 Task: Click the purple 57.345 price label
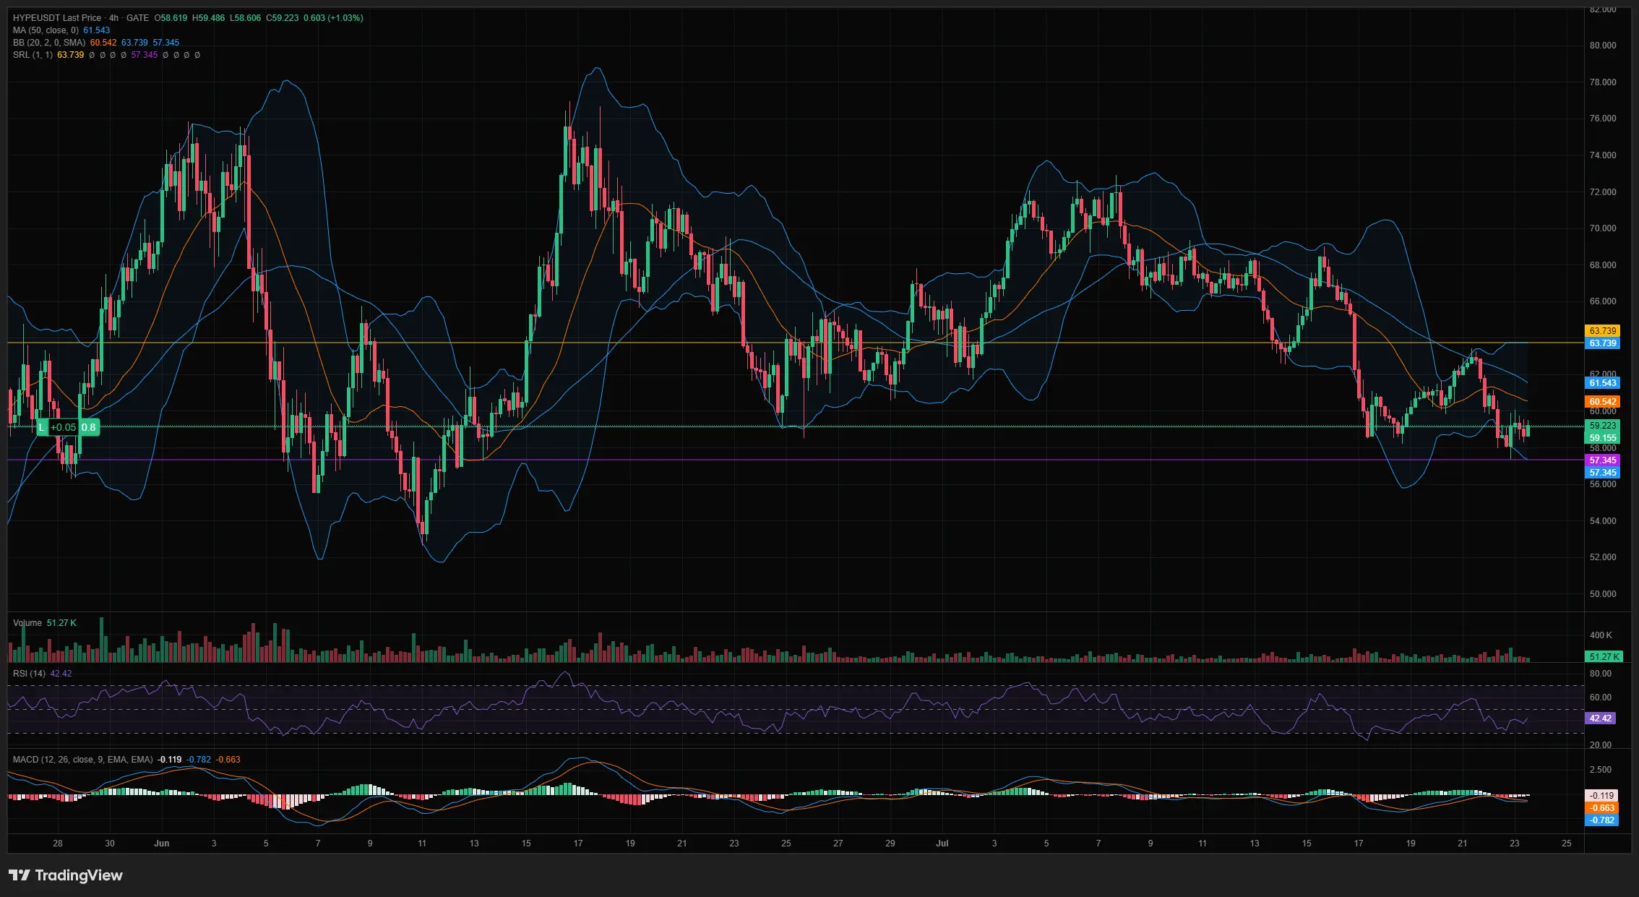(1603, 460)
